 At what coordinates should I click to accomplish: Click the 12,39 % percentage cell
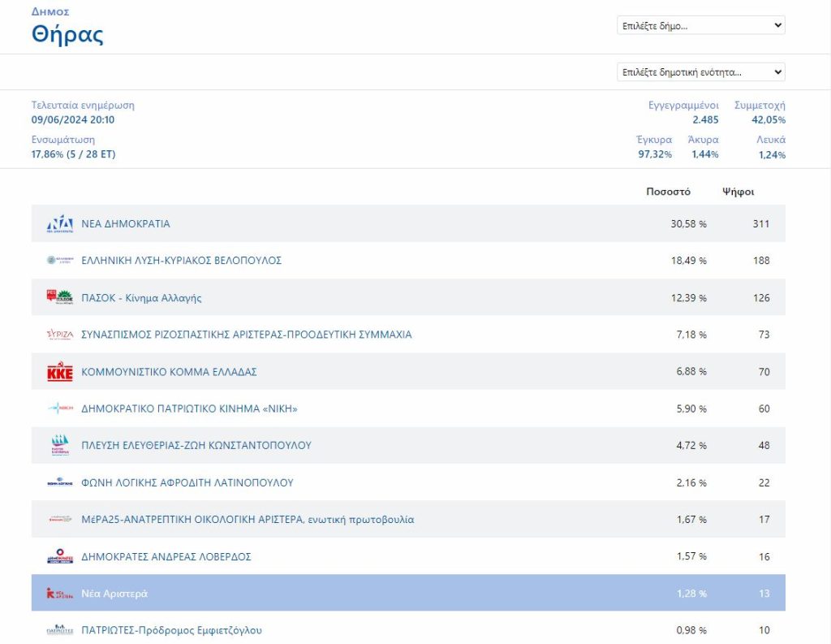(x=688, y=297)
